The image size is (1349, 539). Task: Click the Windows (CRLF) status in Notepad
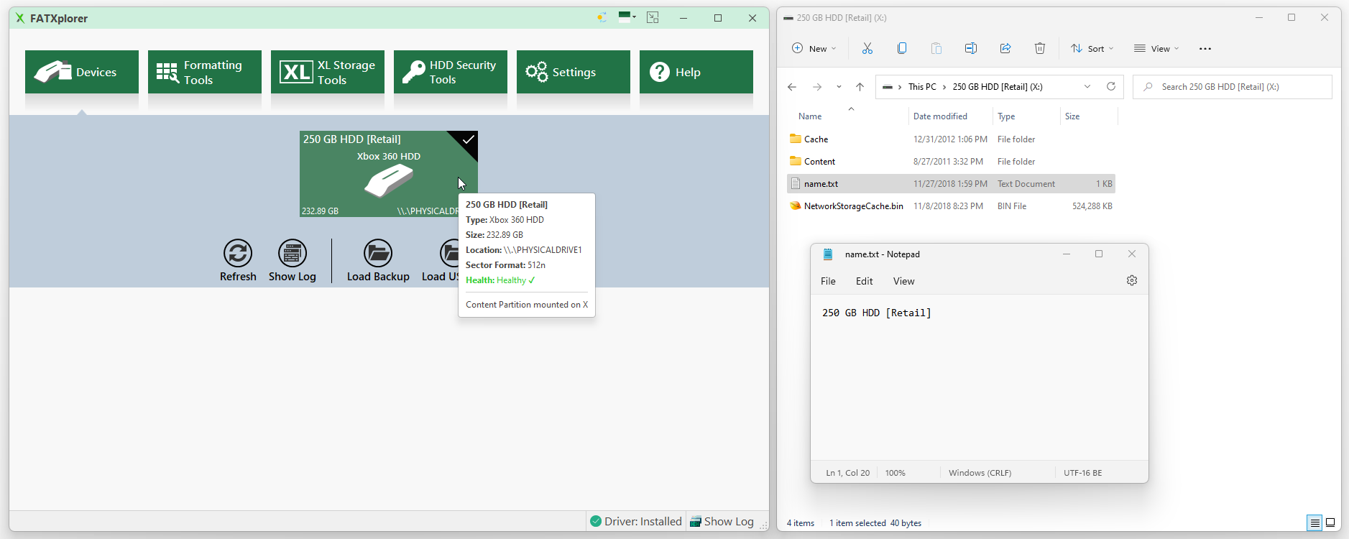tap(980, 473)
